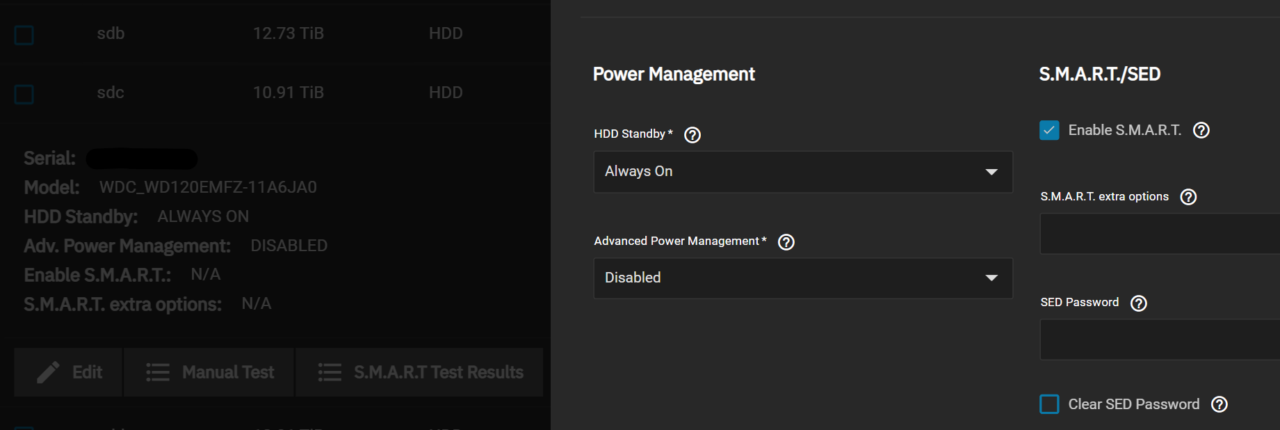Click the 10.91 TiB size cell
Image resolution: width=1280 pixels, height=430 pixels.
point(289,93)
